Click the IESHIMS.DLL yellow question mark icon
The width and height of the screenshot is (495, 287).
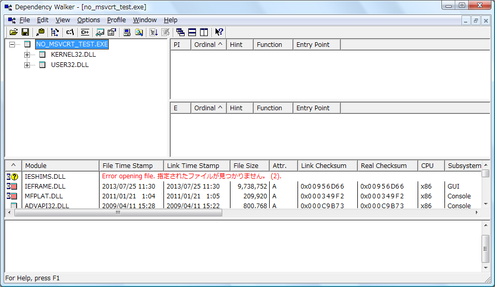tap(14, 177)
